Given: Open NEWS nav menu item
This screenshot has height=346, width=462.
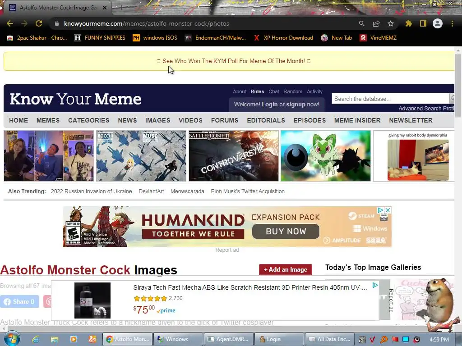Looking at the screenshot, I should pyautogui.click(x=127, y=120).
